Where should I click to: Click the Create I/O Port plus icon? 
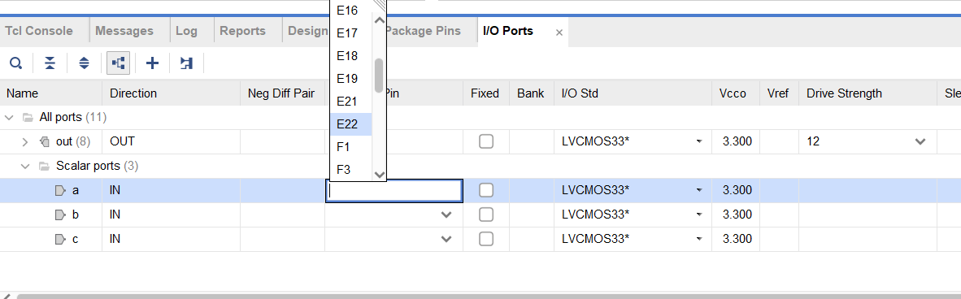[152, 63]
